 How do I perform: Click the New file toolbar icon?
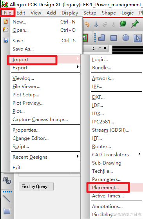[x=6, y=22]
